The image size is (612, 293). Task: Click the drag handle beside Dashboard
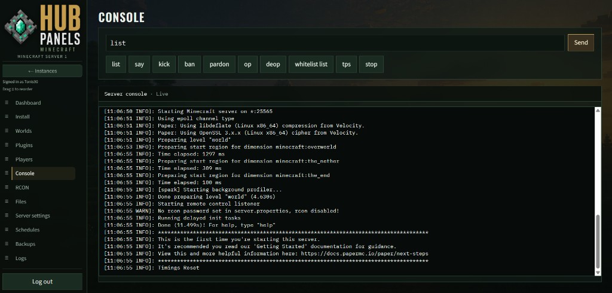(6, 103)
